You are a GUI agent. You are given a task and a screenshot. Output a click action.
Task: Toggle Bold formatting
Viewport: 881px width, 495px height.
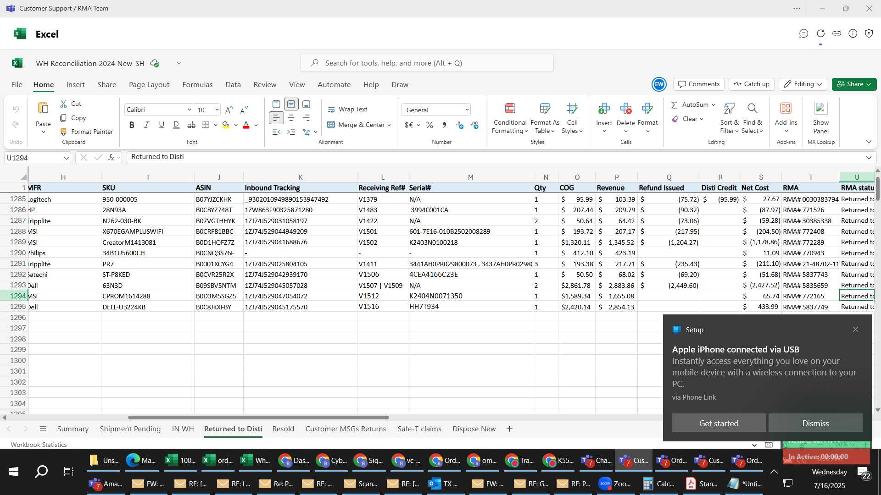point(132,125)
